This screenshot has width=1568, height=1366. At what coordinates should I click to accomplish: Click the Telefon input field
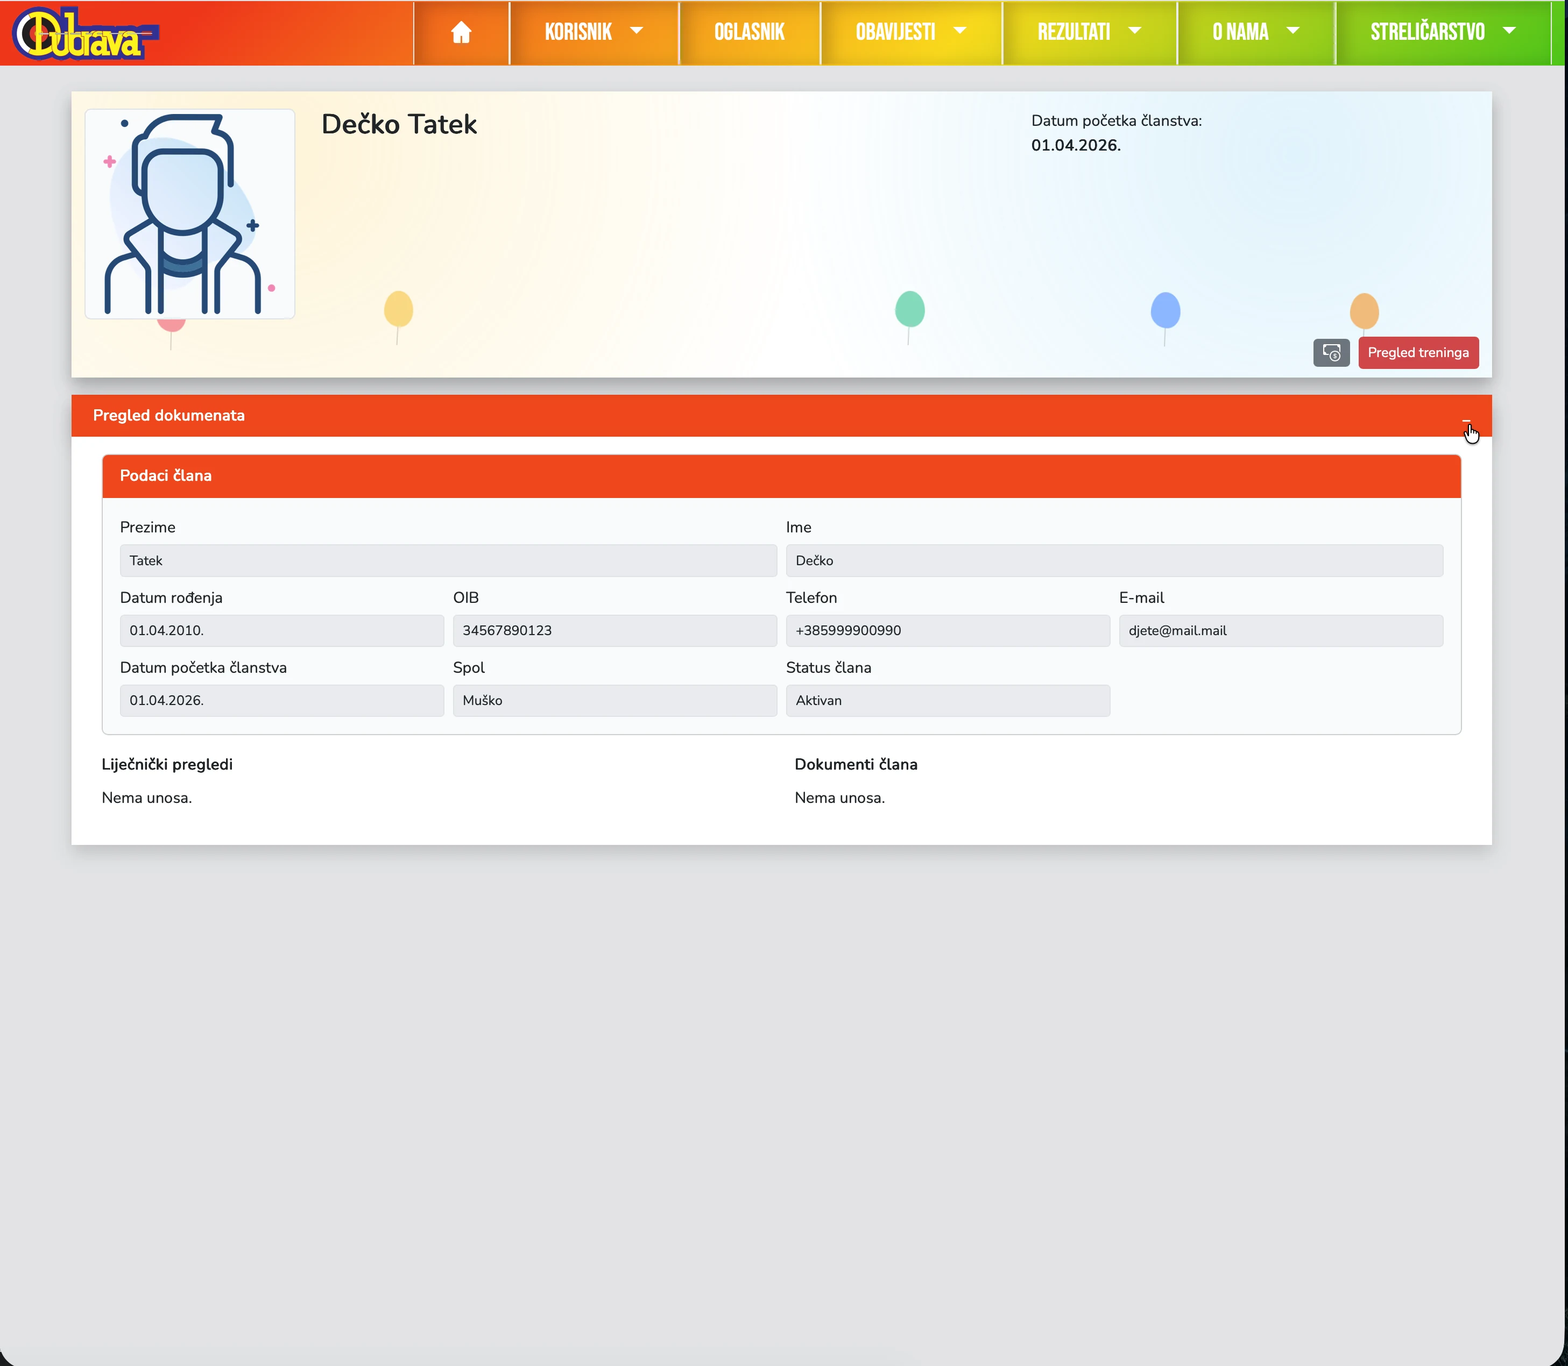coord(947,630)
